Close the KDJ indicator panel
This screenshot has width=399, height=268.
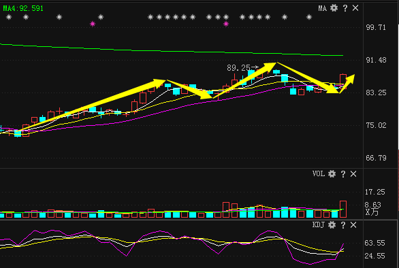(x=353, y=225)
